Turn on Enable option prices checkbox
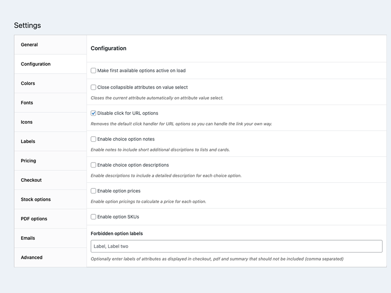391x293 pixels. point(93,191)
